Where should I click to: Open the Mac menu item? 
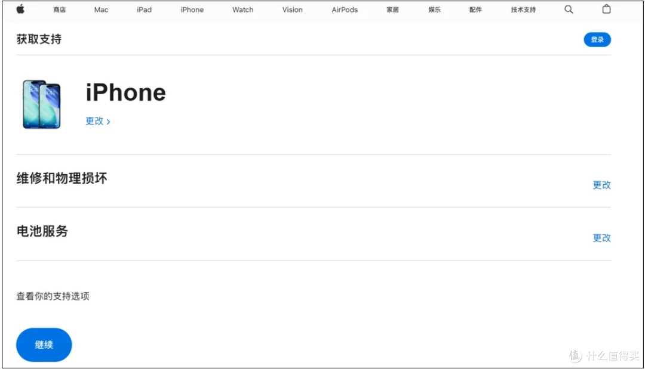click(x=101, y=10)
